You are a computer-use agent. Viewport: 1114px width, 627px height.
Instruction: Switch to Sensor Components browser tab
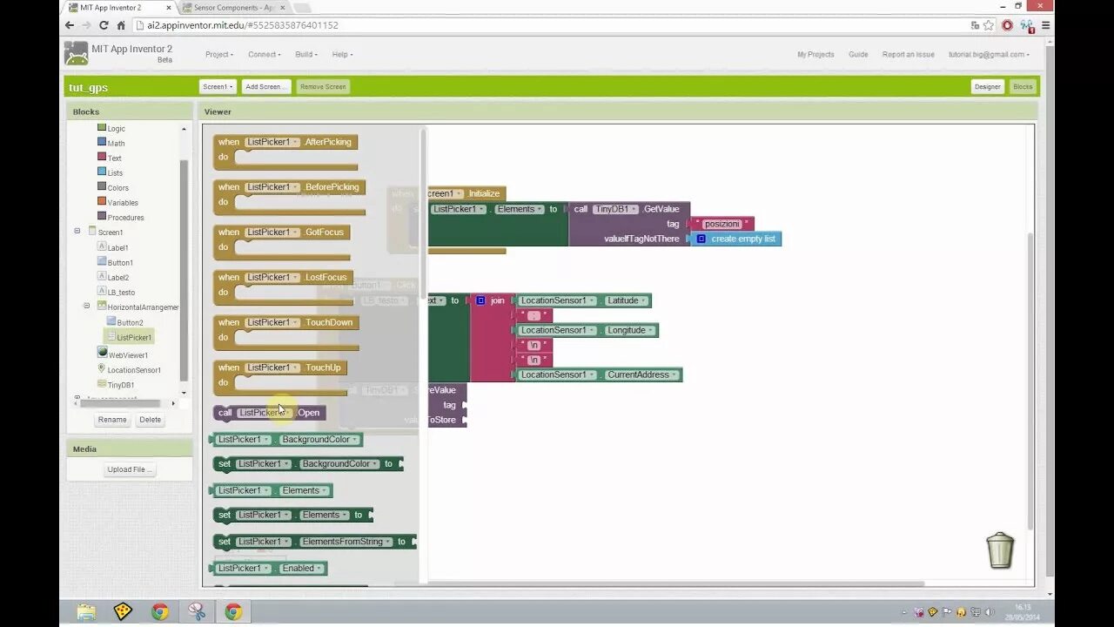pos(233,8)
